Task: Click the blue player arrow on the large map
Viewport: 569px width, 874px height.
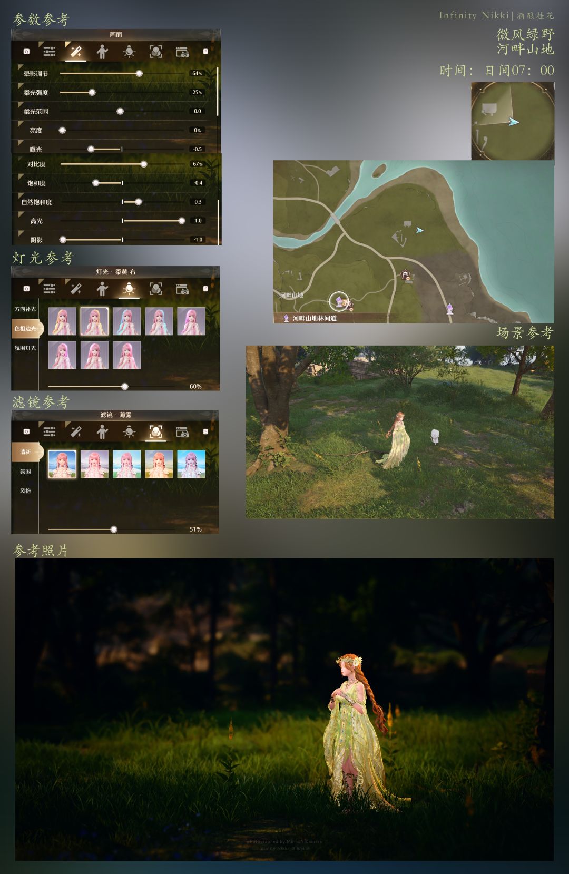Action: [x=419, y=230]
